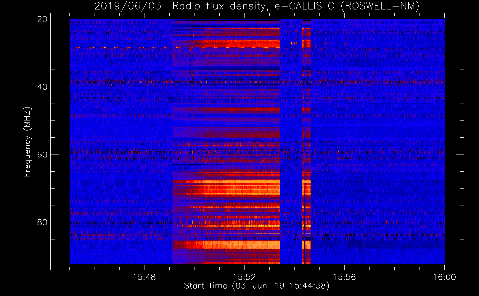The width and height of the screenshot is (479, 296).
Task: Select the 16:00 time tick label
Action: (x=444, y=277)
